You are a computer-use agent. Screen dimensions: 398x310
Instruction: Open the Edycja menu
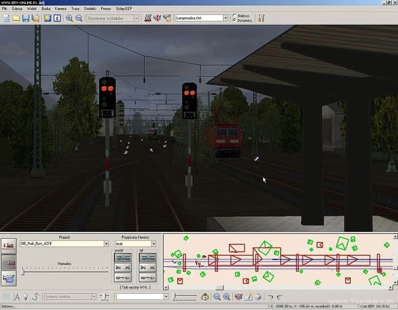tap(17, 9)
